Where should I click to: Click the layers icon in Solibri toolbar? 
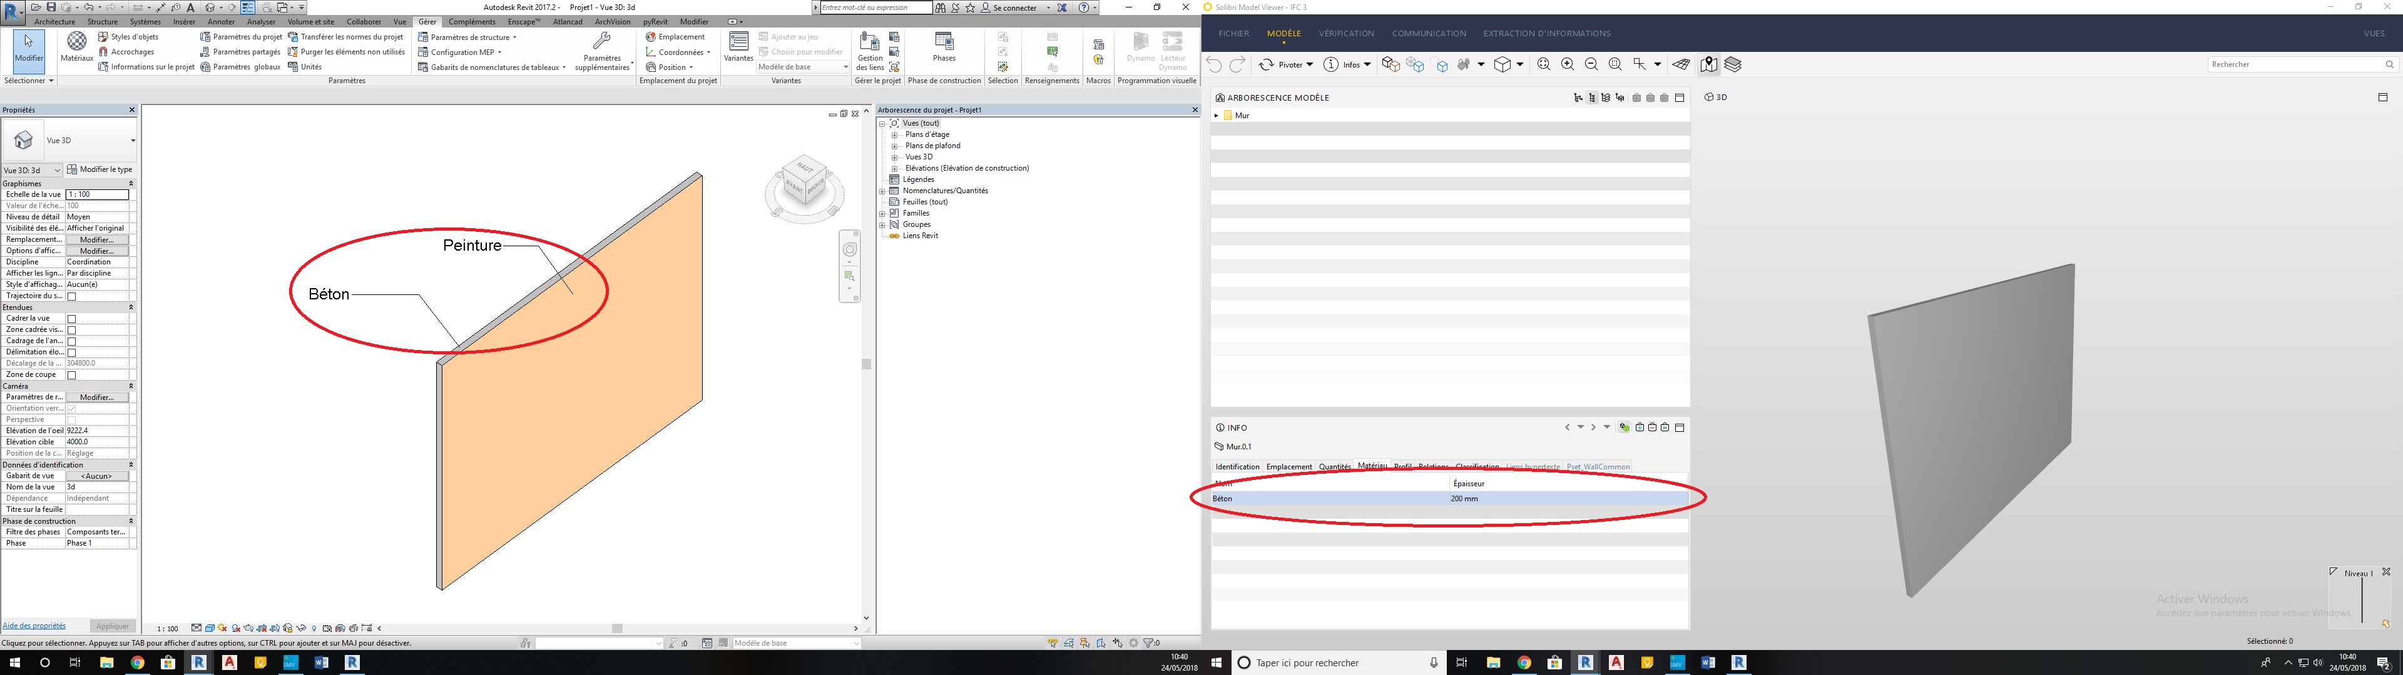[x=1732, y=64]
